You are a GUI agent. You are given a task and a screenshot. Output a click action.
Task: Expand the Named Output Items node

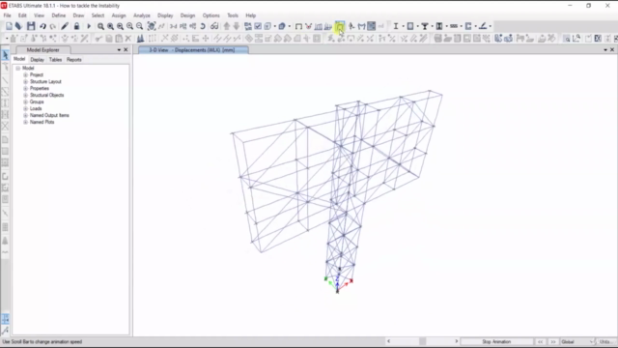point(26,115)
